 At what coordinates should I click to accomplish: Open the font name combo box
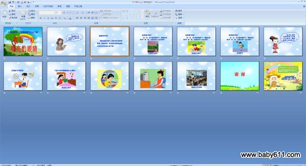(x=47, y=13)
